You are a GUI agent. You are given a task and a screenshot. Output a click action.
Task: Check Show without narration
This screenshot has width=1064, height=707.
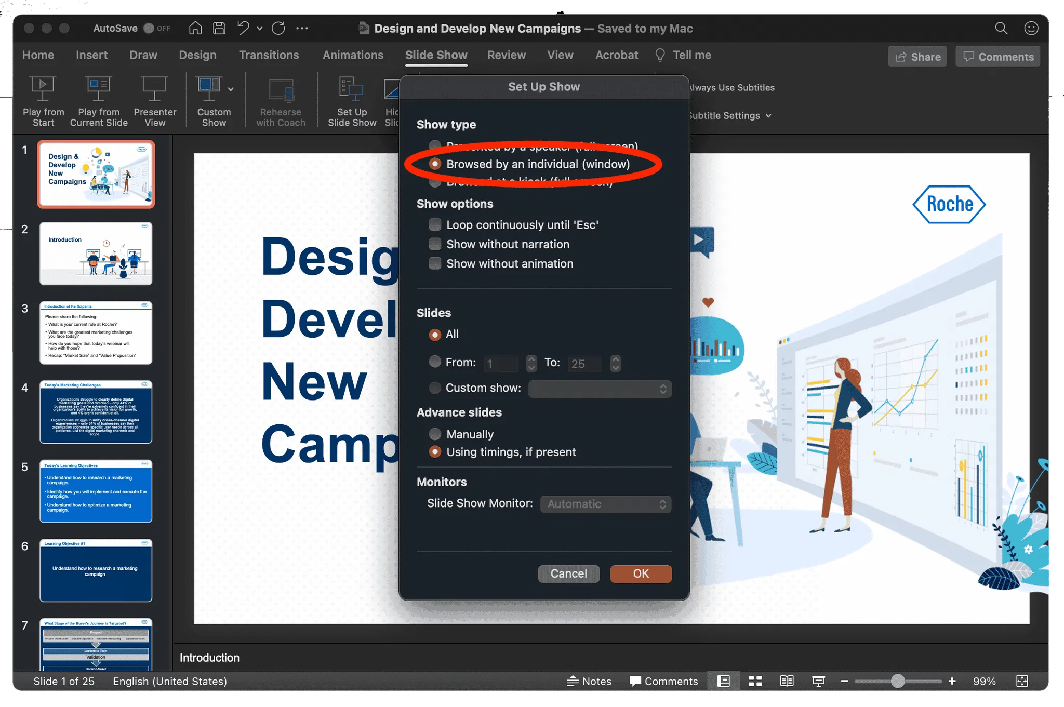pyautogui.click(x=435, y=244)
